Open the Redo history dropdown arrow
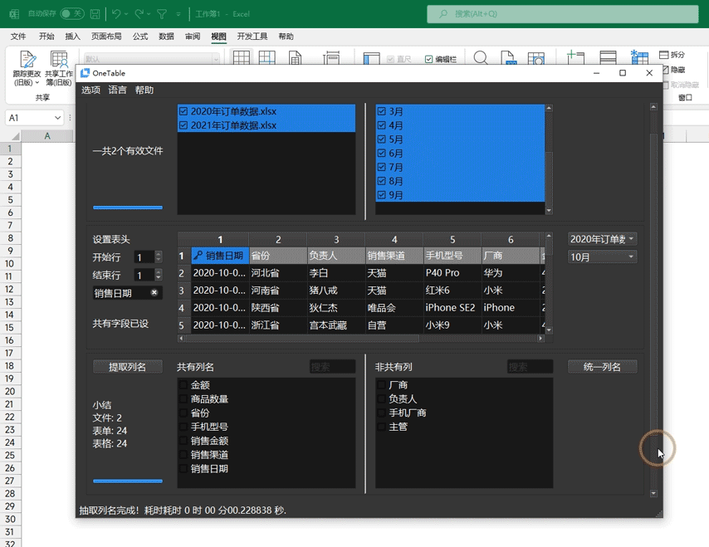The height and width of the screenshot is (547, 709). pyautogui.click(x=149, y=14)
